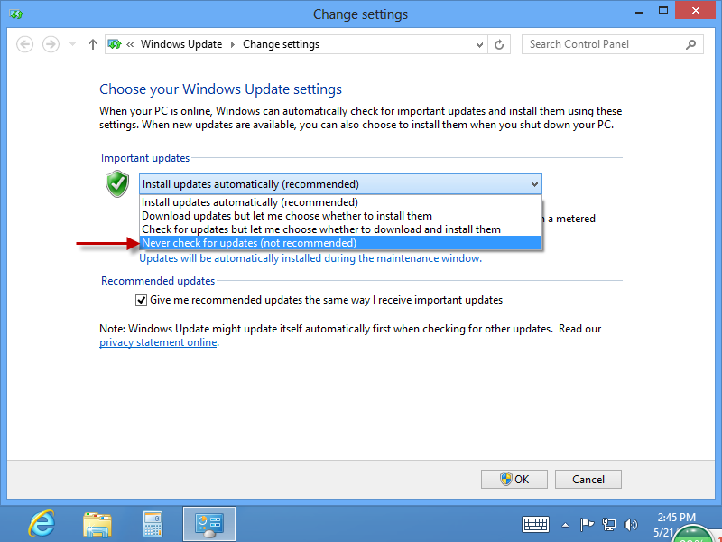This screenshot has width=722, height=542.
Task: Open the recent locations dropdown arrow
Action: [x=72, y=44]
